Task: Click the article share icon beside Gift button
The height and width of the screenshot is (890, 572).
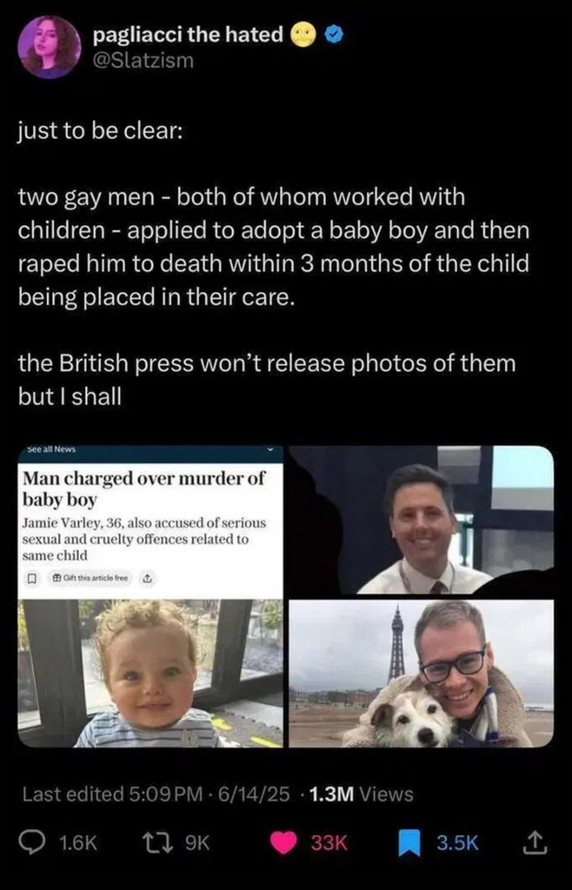Action: click(146, 579)
